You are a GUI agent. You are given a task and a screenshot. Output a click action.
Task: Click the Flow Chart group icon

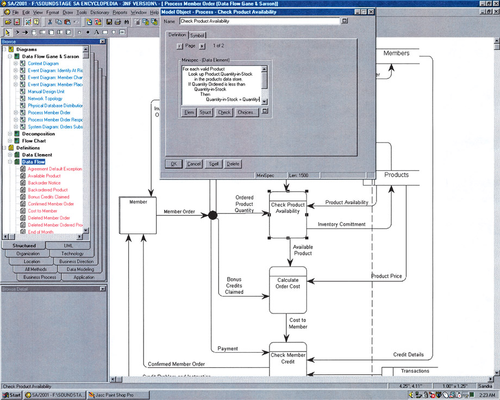(x=17, y=140)
